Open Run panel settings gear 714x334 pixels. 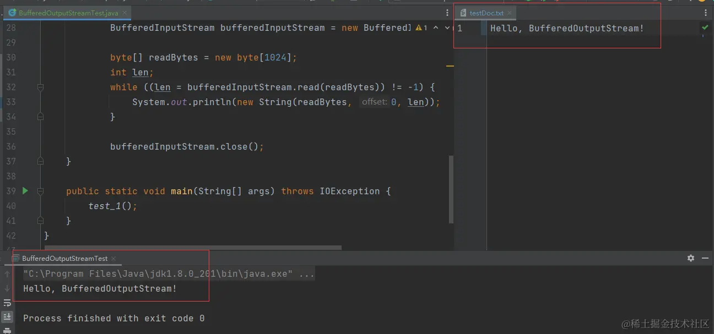691,258
